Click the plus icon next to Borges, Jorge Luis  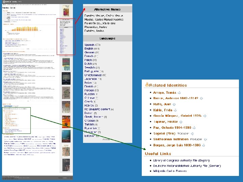(x=204, y=145)
